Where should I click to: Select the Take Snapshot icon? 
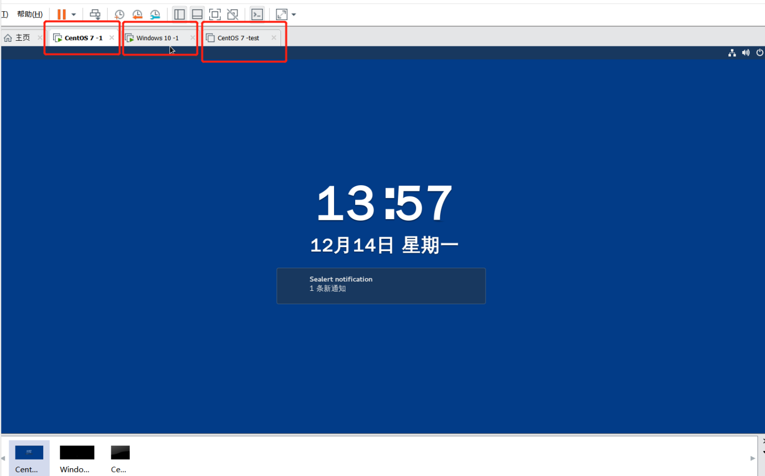[119, 14]
